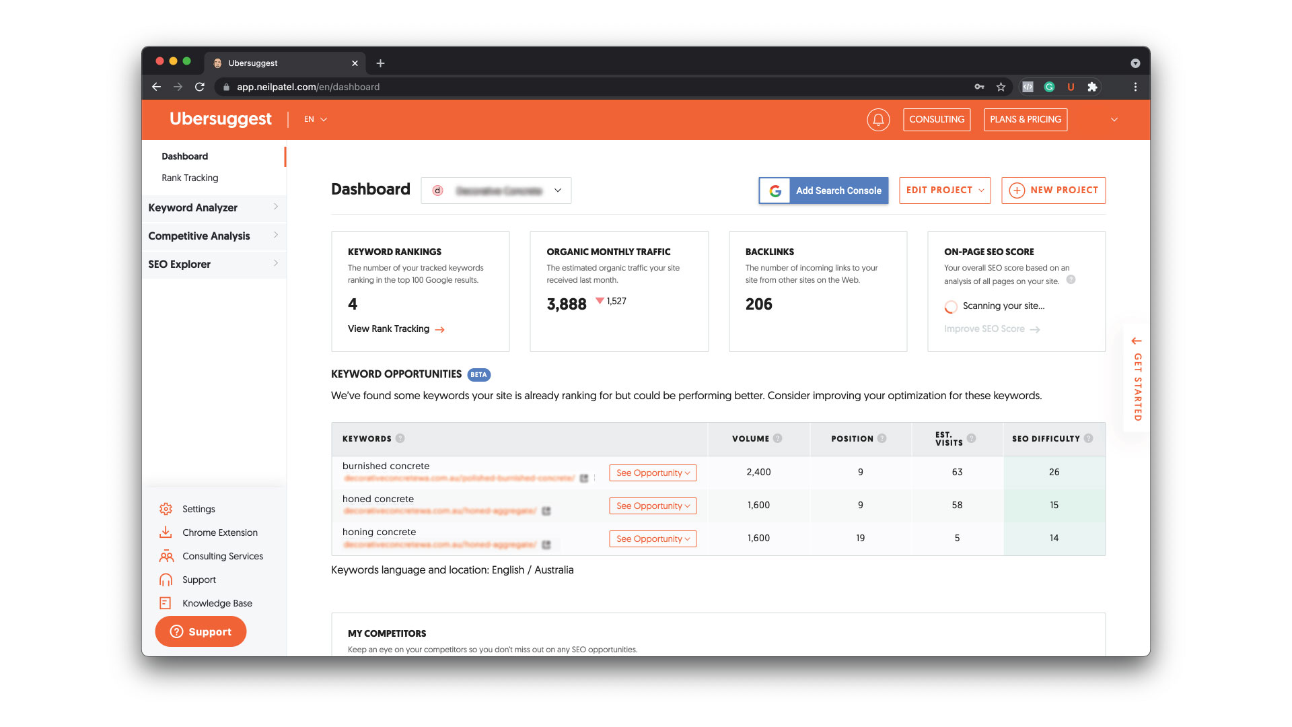Expand See Opportunity for honed concrete

[653, 506]
